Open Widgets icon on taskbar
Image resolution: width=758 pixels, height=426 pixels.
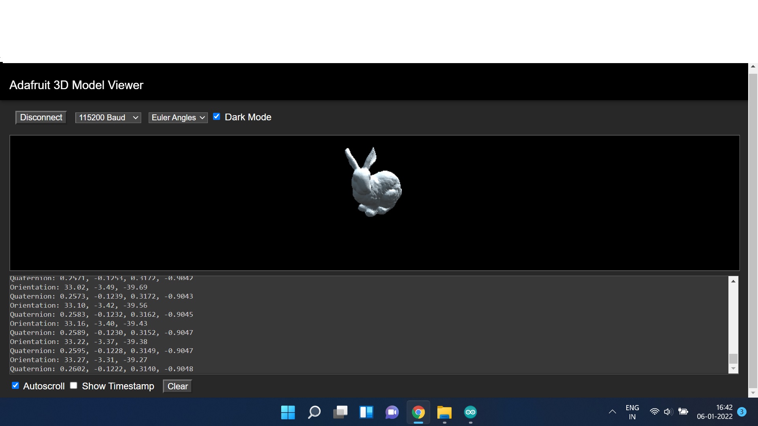coord(366,412)
